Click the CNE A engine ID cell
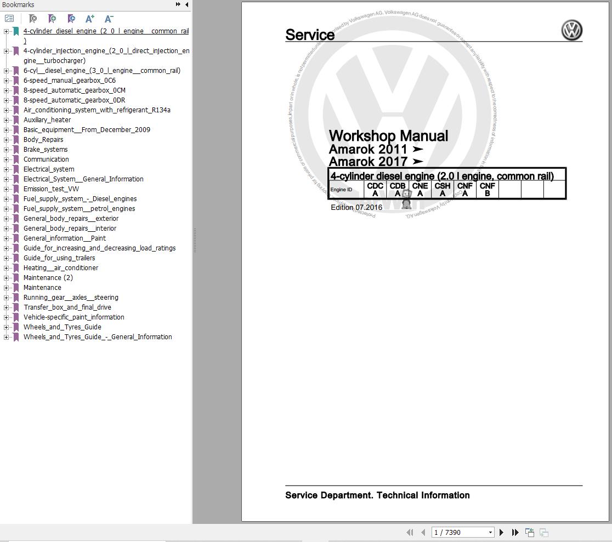This screenshot has width=612, height=542. click(x=420, y=190)
